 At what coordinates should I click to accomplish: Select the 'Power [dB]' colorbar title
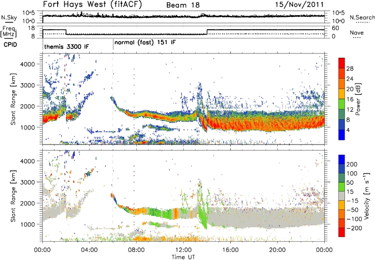pyautogui.click(x=358, y=99)
